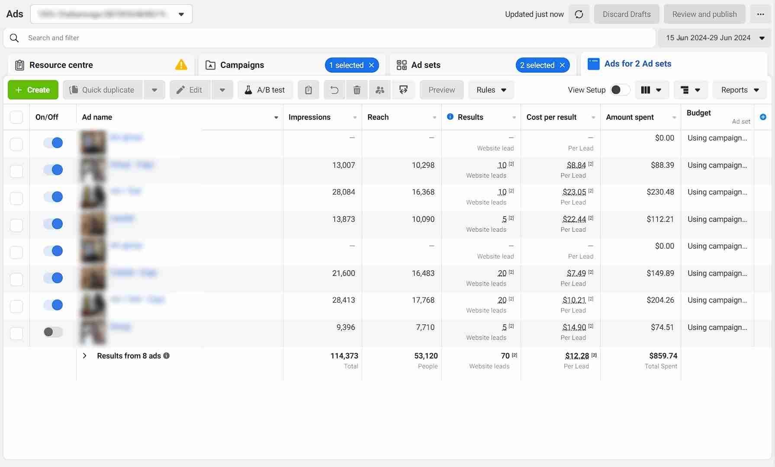The image size is (775, 467).
Task: Expand the Results from 8 ads row
Action: click(x=85, y=356)
